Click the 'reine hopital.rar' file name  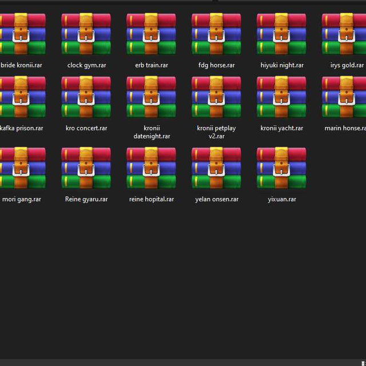[152, 200]
